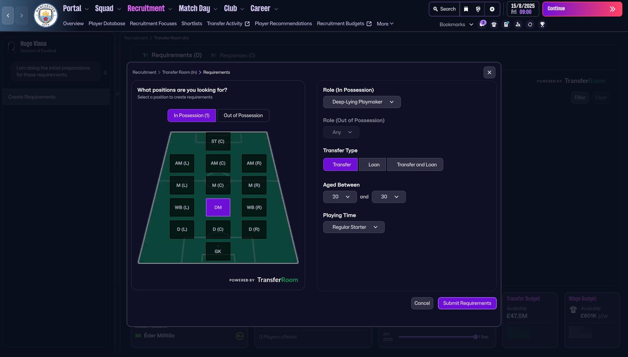Click the Manchester City club badge
628x357 pixels.
pyautogui.click(x=46, y=15)
